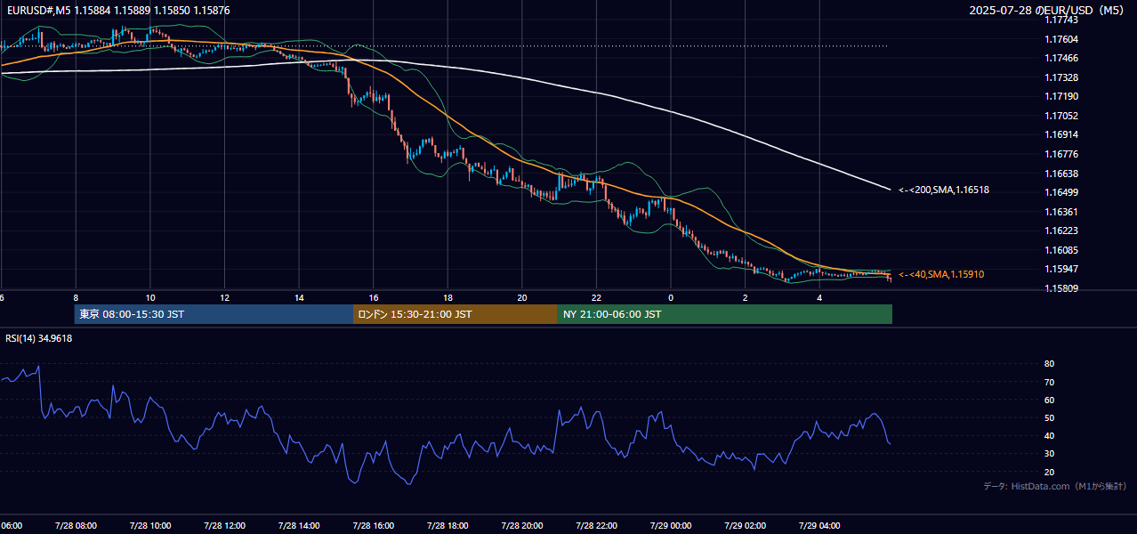Click price axis value 1.16776
Screen dimensions: 1137x534
[x=1061, y=154]
